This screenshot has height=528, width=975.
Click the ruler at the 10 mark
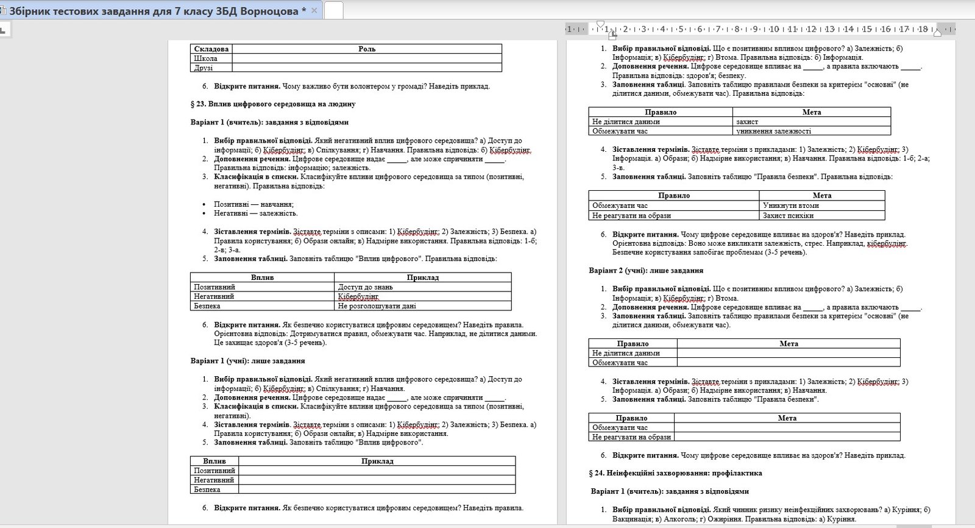click(773, 29)
